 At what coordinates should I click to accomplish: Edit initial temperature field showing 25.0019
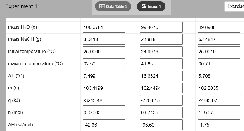pyautogui.click(x=219, y=52)
